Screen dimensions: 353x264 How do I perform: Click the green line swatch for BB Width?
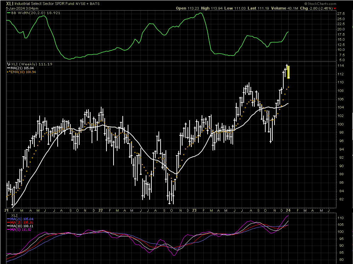click(9, 13)
